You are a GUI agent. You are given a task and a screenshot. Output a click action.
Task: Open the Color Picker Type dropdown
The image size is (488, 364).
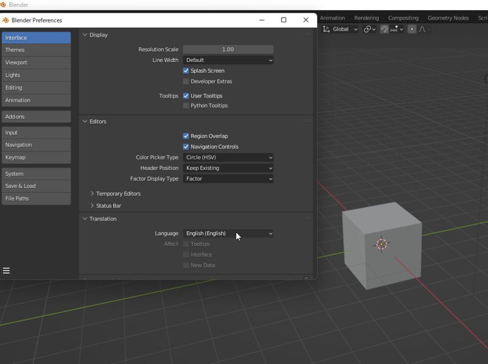[x=228, y=158]
